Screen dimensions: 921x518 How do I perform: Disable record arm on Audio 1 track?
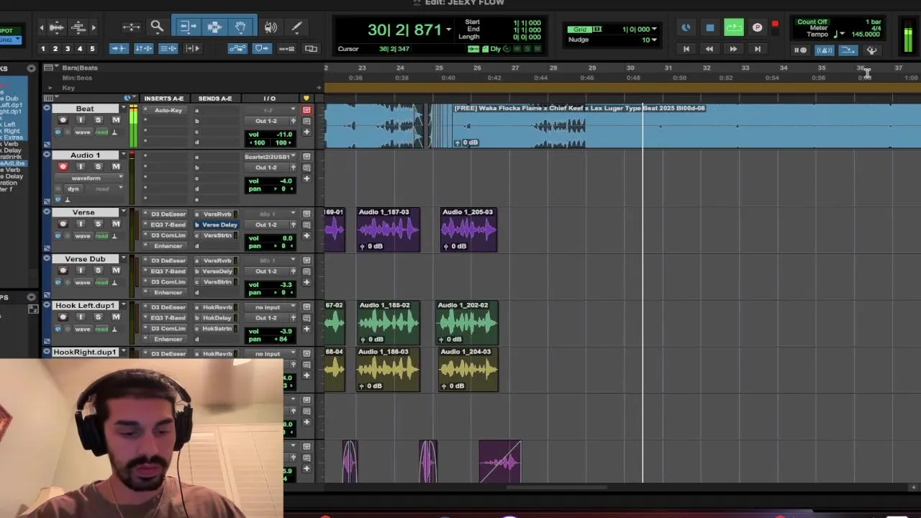63,167
